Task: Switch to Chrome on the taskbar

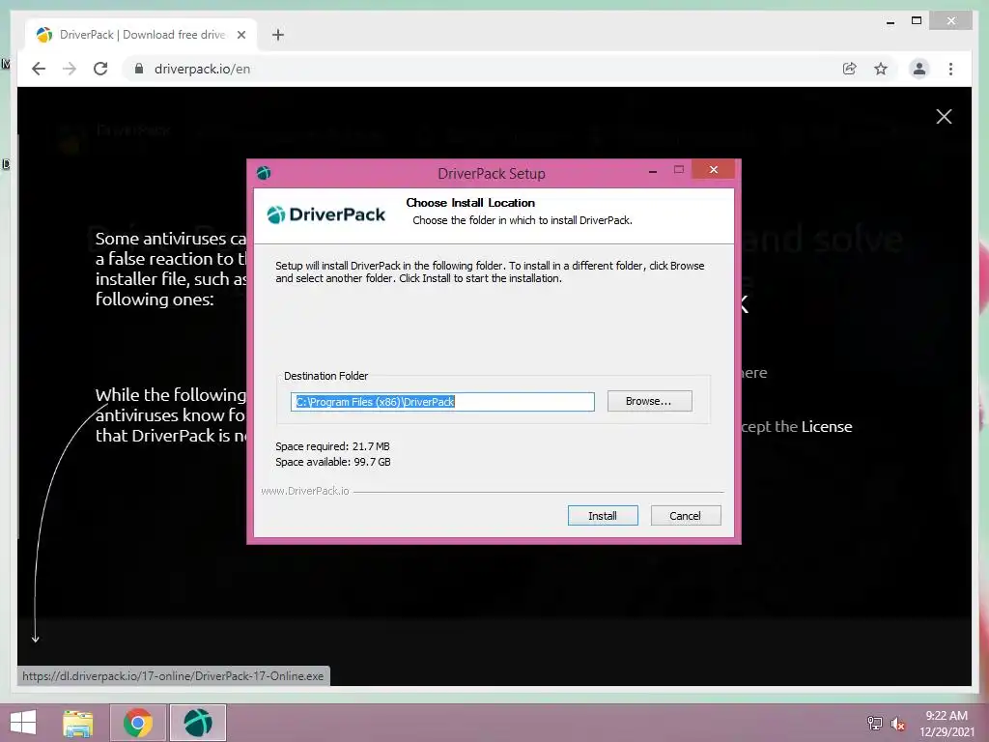Action: [138, 723]
